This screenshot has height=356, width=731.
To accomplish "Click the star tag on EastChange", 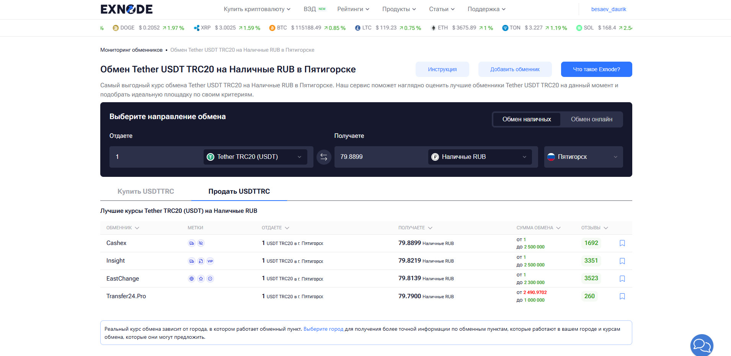I will (201, 279).
